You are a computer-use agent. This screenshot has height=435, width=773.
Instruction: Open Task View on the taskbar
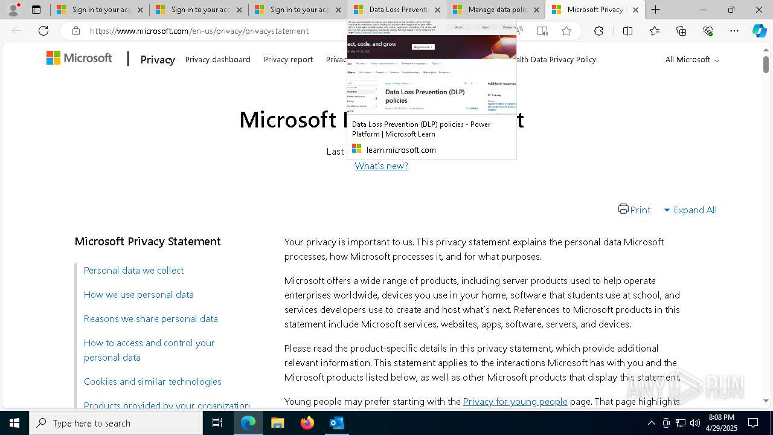coord(217,423)
